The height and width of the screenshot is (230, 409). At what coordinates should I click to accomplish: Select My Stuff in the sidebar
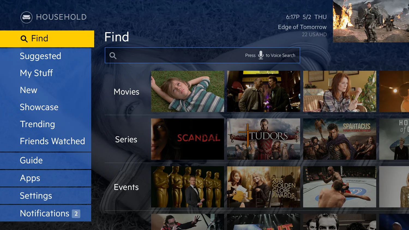coord(36,73)
